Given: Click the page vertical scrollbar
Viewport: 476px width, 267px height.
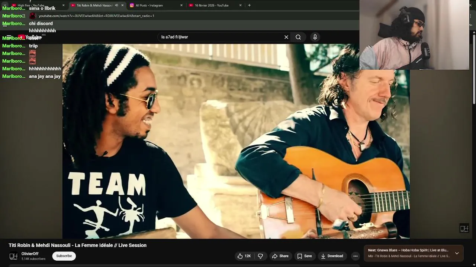Looking at the screenshot, I should pyautogui.click(x=474, y=69).
